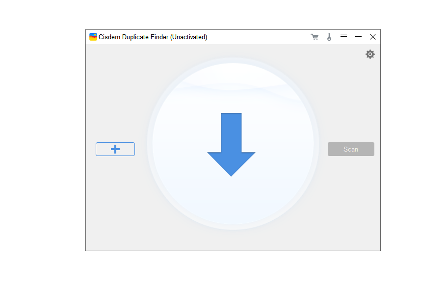The height and width of the screenshot is (285, 446).
Task: Click the Cisdem Duplicate Finder app logo
Action: 93,37
